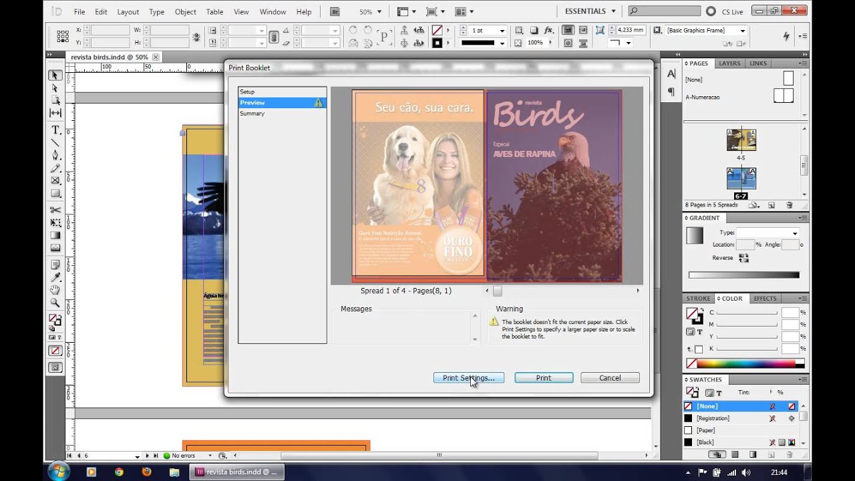Click the gradient ramp bar
This screenshot has width=855, height=481.
(x=743, y=275)
